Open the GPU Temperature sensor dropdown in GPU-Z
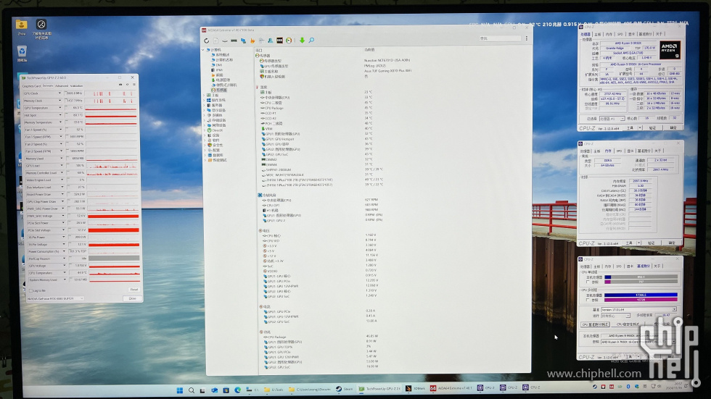The image size is (711, 399). click(x=59, y=108)
